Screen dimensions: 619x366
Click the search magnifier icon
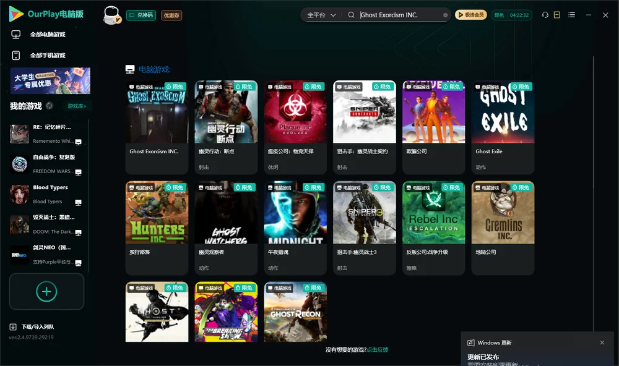[x=351, y=15]
